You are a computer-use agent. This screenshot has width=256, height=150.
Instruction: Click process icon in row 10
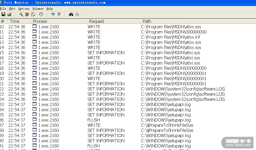pyautogui.click(x=34, y=26)
